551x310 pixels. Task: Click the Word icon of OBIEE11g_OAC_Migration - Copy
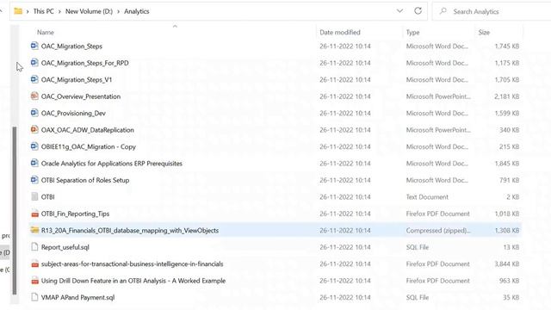click(x=34, y=146)
